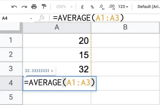Screen dimensions: 160x105
Task: Open the 123 number formats dropdown
Action: (123, 7)
